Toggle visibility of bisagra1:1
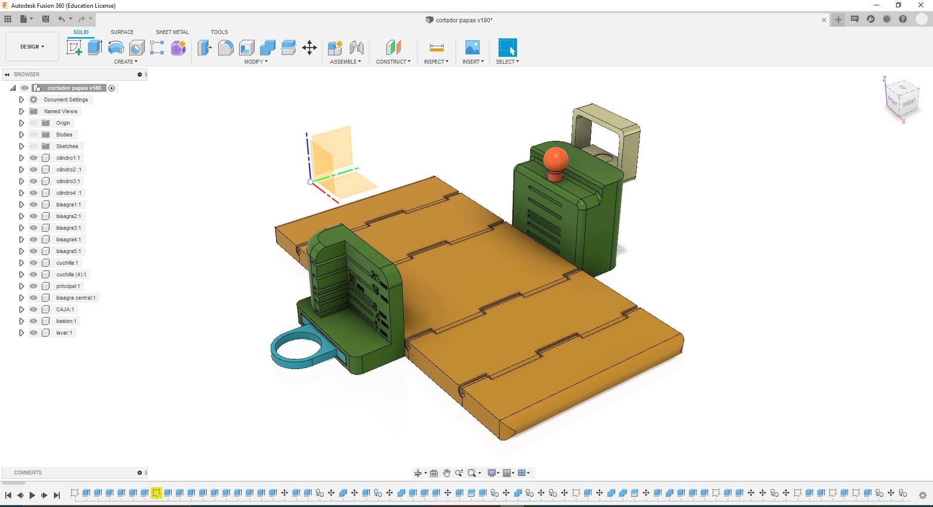This screenshot has width=933, height=507. [x=34, y=204]
